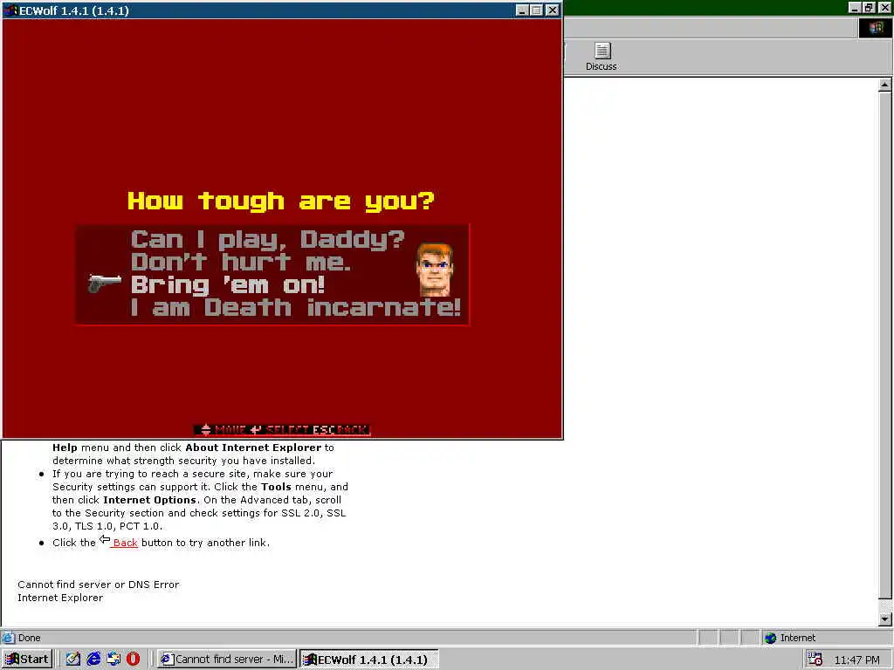This screenshot has height=670, width=894.
Task: Click the Show Desktop quick launch icon
Action: [73, 660]
